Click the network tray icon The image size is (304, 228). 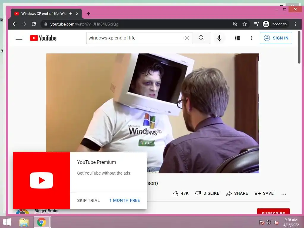tap(269, 222)
